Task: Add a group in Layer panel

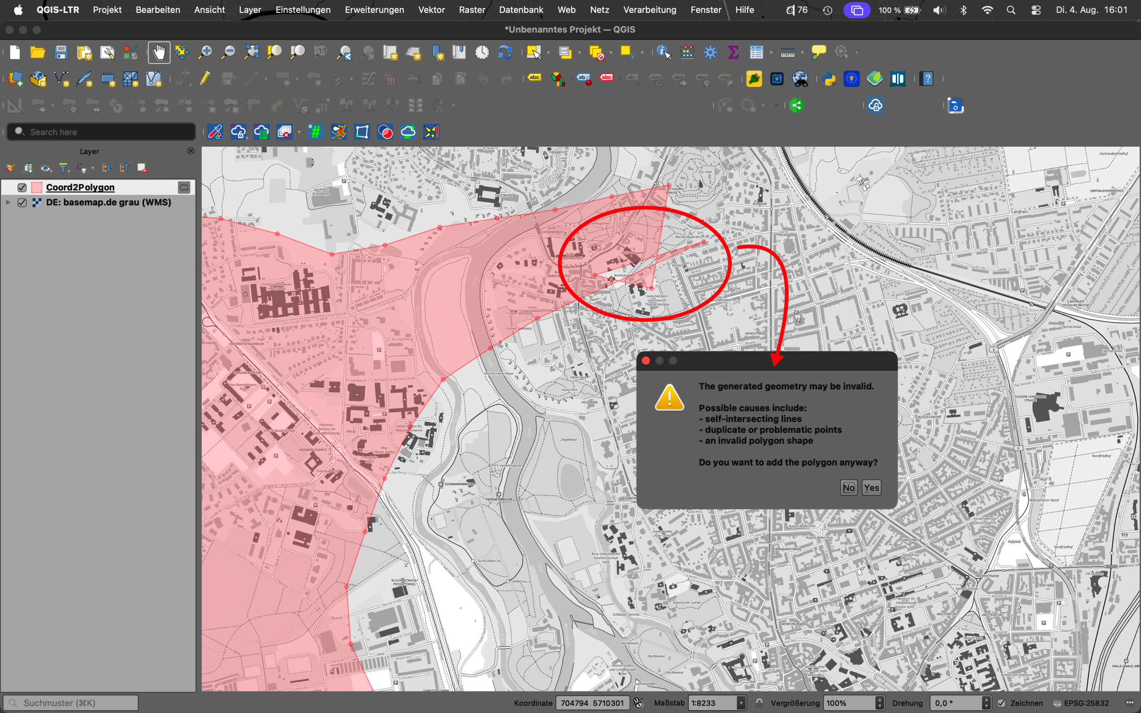Action: point(28,168)
